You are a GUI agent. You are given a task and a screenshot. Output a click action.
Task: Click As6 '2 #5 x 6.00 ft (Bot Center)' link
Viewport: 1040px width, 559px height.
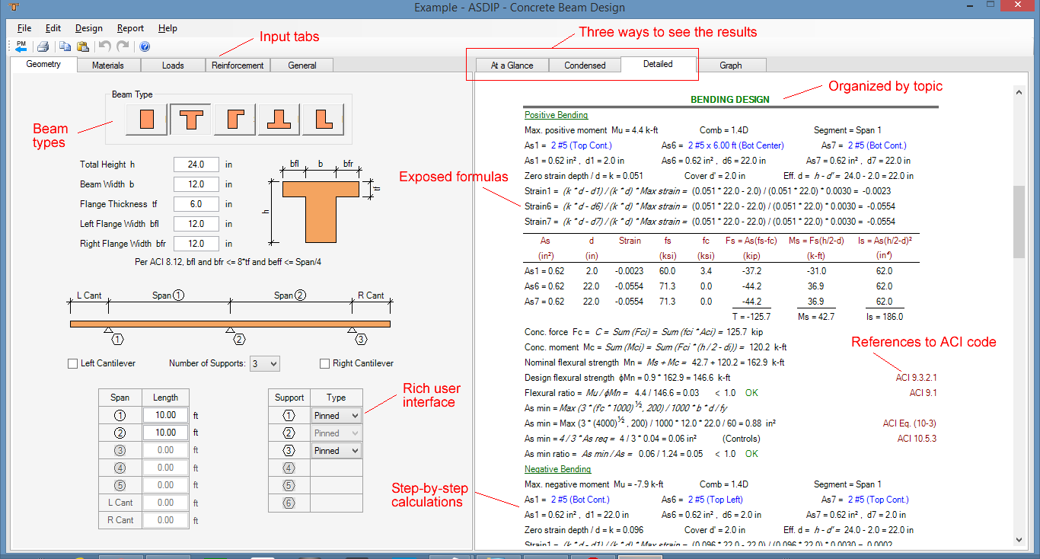click(735, 145)
